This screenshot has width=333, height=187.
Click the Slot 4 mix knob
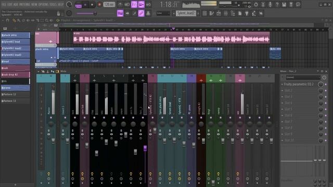point(321,103)
